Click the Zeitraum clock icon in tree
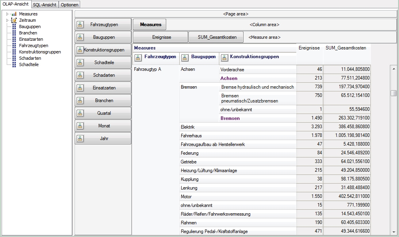The image size is (399, 237). tap(14, 20)
